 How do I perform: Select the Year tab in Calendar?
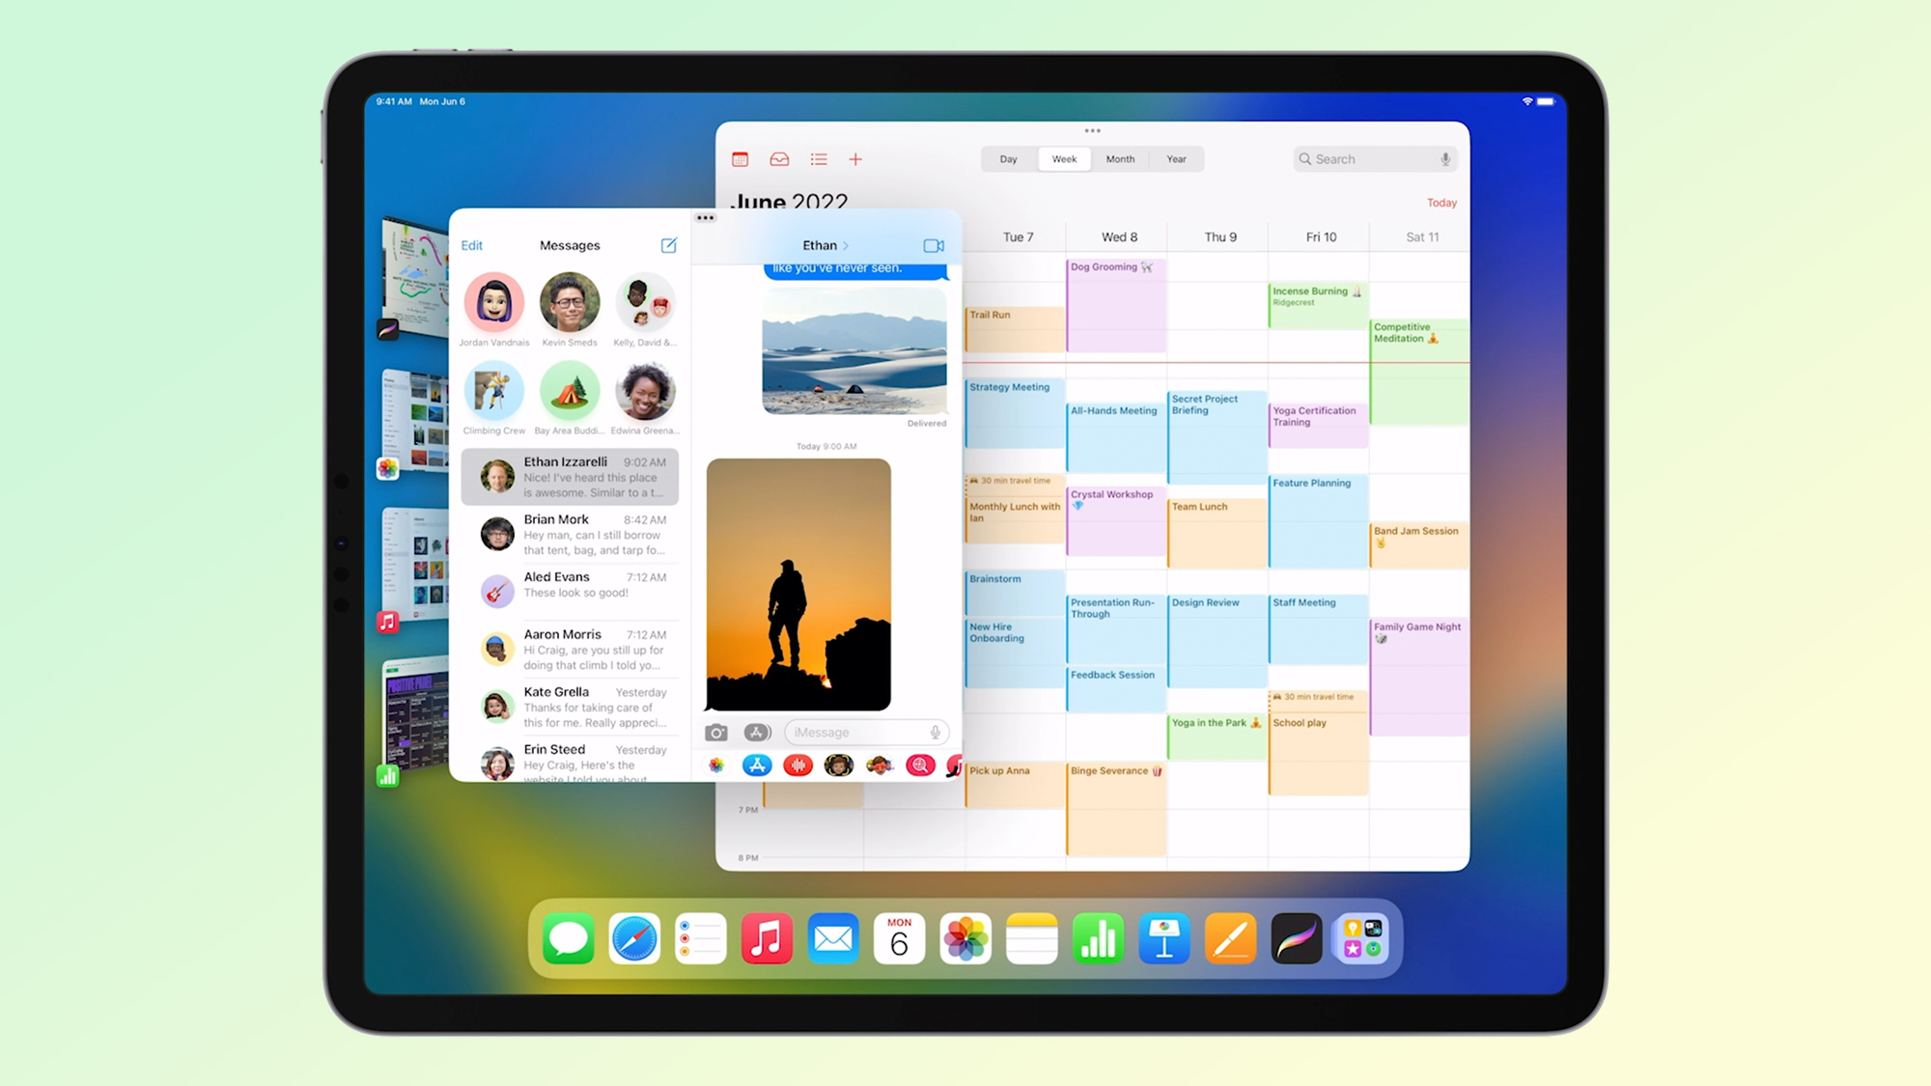[1174, 159]
